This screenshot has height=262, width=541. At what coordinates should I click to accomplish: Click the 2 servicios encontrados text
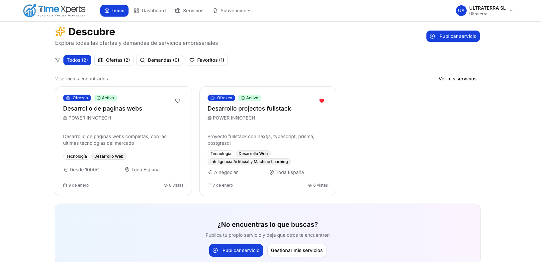[81, 79]
